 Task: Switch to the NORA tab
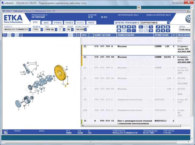click(80, 23)
